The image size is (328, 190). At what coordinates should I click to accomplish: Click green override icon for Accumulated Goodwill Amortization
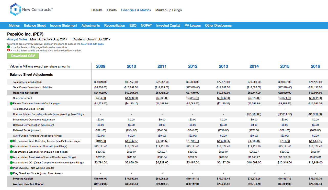coord(11,152)
